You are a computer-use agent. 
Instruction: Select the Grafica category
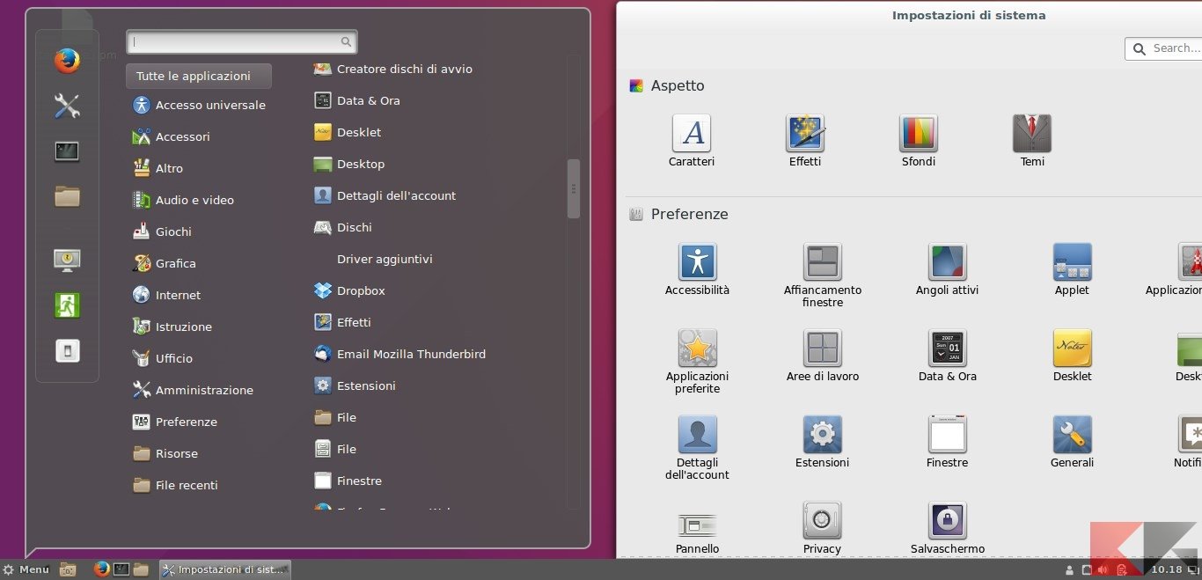click(175, 263)
